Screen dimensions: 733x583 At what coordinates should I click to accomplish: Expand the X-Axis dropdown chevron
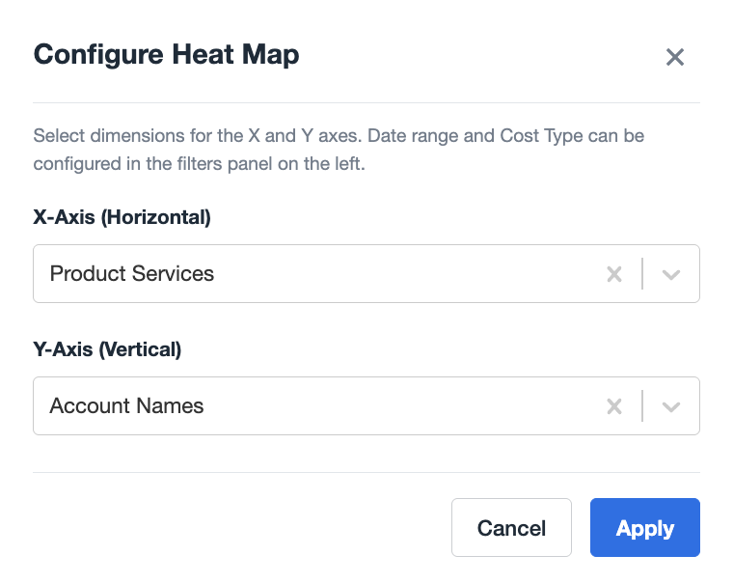pyautogui.click(x=671, y=274)
